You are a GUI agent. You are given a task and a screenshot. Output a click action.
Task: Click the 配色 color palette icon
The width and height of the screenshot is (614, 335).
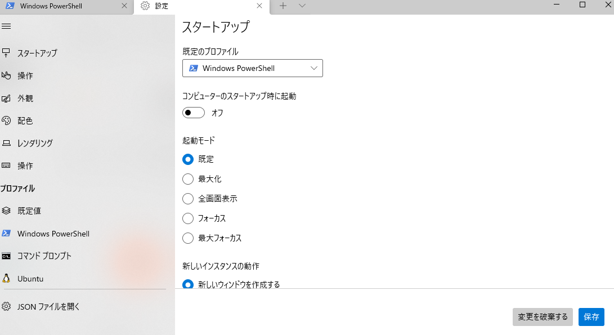point(6,120)
